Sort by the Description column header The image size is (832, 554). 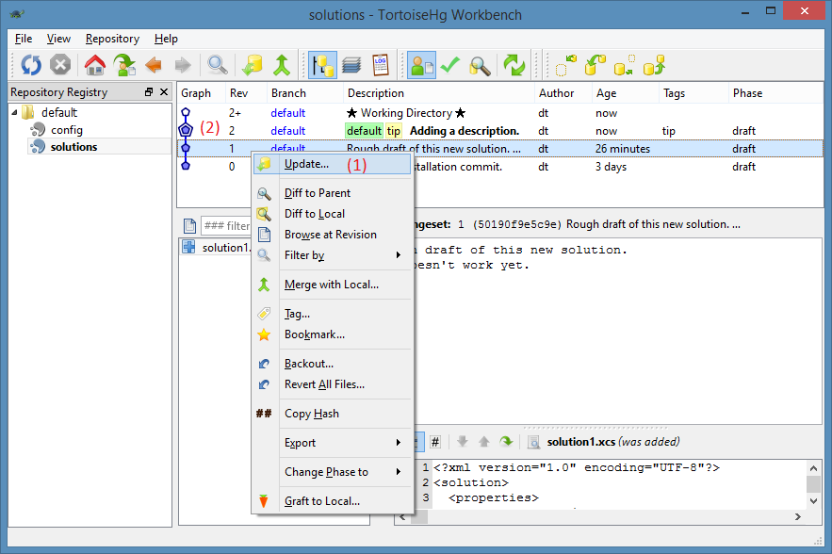coord(439,93)
